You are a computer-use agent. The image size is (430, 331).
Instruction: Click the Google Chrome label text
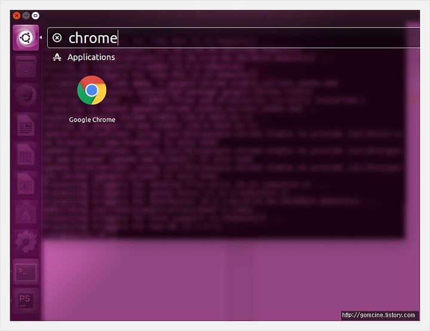(x=92, y=120)
